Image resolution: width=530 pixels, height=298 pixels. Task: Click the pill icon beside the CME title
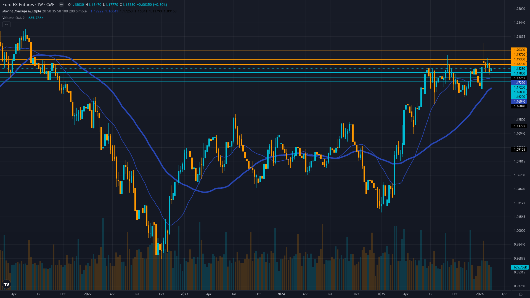click(61, 4)
